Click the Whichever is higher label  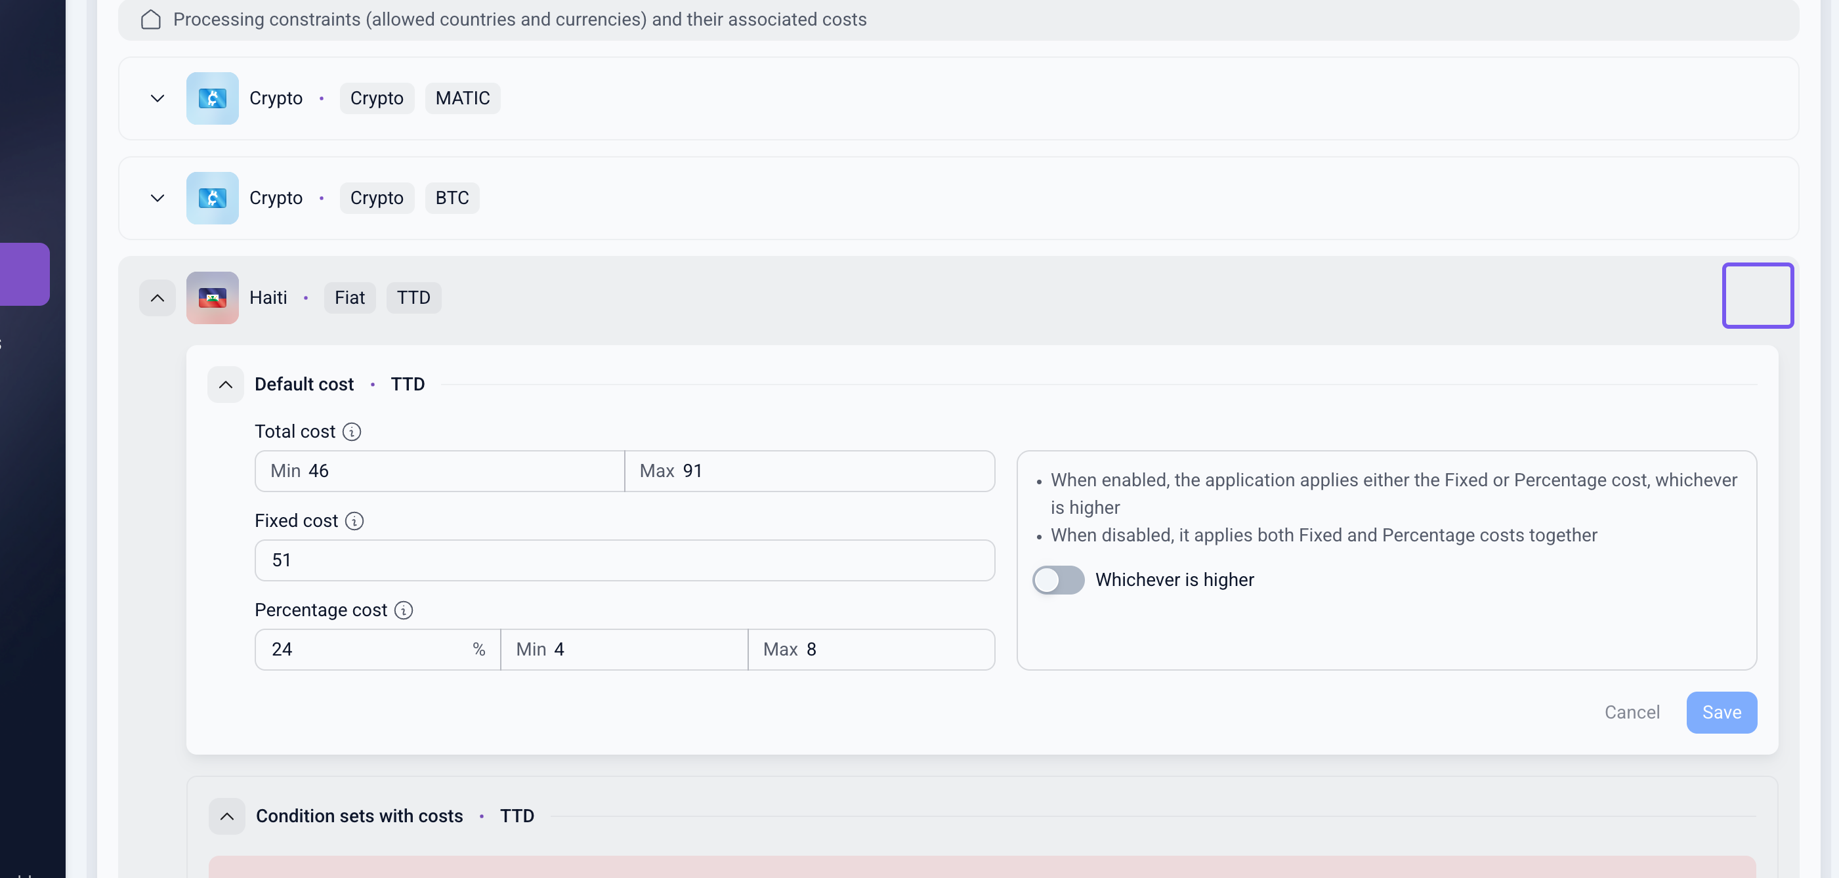[1174, 580]
